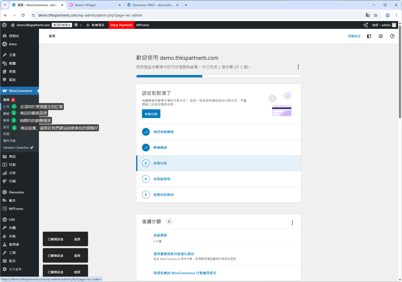Open WPForms in the sidebar
The height and width of the screenshot is (282, 402).
point(19,209)
